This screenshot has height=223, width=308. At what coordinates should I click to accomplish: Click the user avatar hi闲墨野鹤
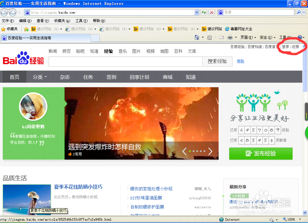tap(33, 106)
